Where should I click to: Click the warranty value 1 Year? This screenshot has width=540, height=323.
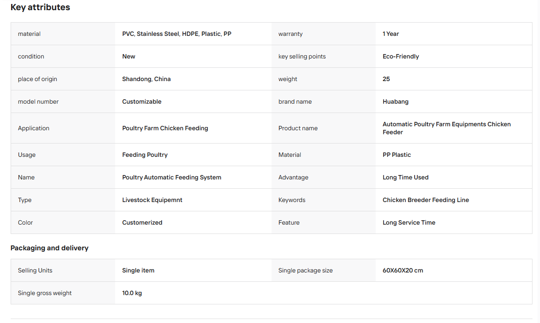[x=391, y=34]
